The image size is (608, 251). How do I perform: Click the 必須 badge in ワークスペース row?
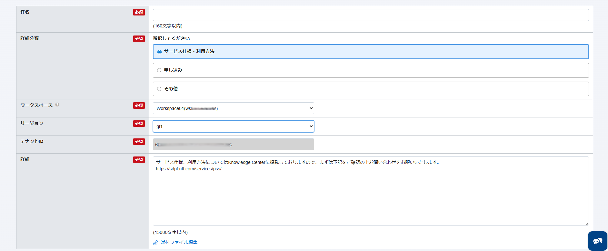point(139,105)
